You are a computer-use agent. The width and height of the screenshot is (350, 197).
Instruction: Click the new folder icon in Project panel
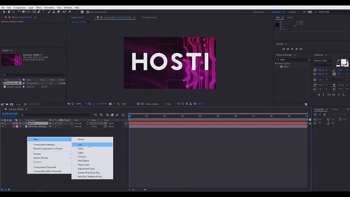(7, 105)
